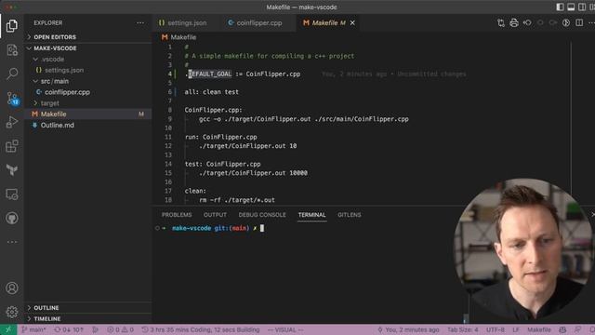Screen dimensions: 595x335
Task: Open the Remote Explorer view
Action: click(12, 194)
